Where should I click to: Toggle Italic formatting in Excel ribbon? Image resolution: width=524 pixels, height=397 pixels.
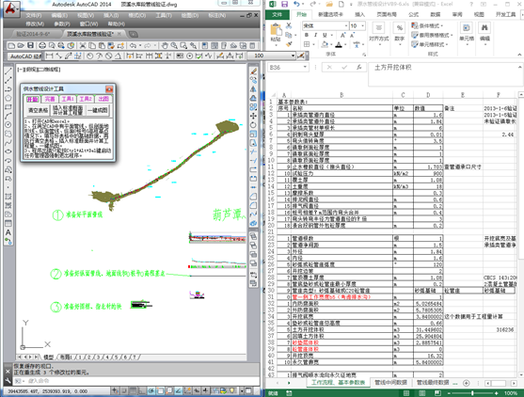pyautogui.click(x=315, y=35)
